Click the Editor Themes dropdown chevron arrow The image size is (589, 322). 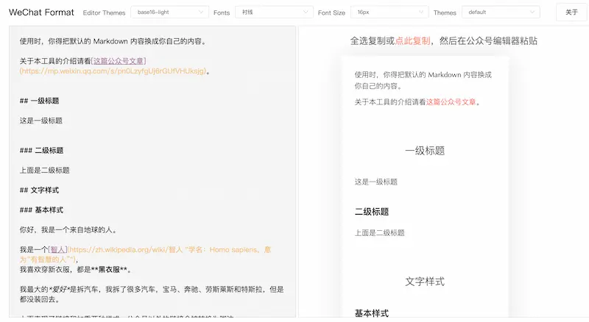(202, 12)
